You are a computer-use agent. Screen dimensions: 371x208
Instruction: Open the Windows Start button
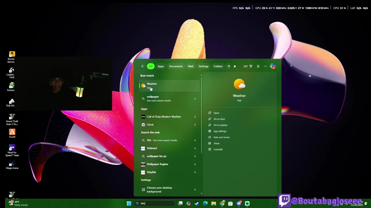pos(129,203)
